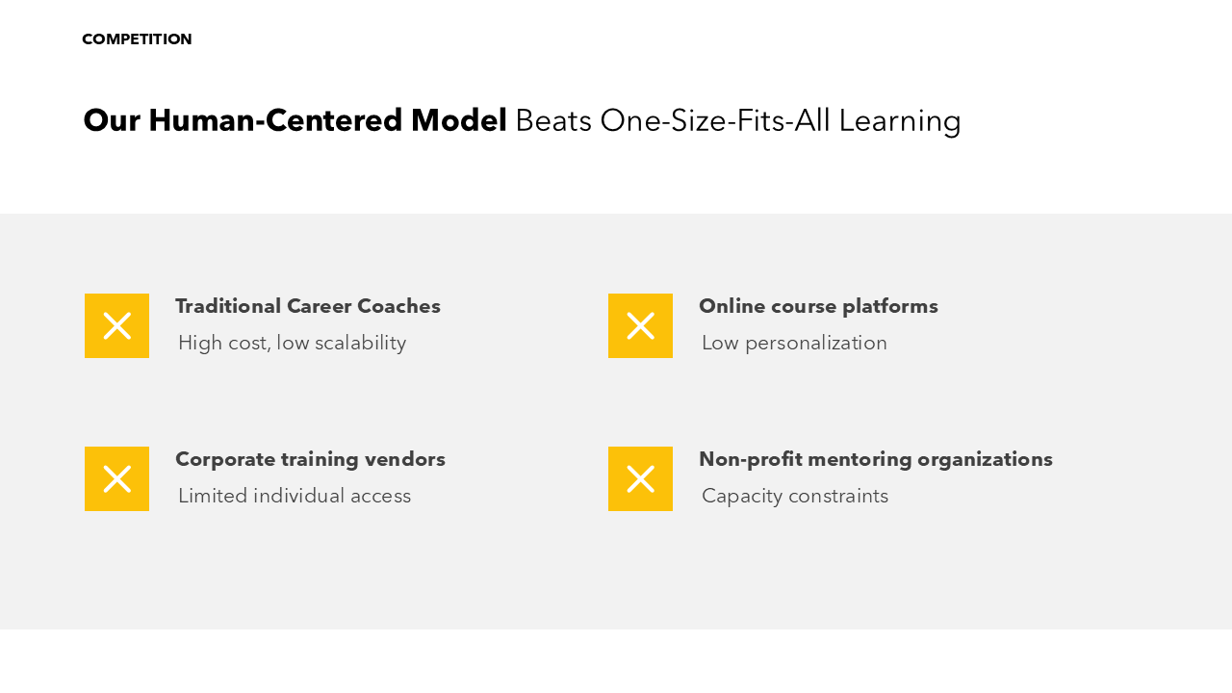Image resolution: width=1232 pixels, height=693 pixels.
Task: Click the word 'Beats' in the headline
Action: click(553, 120)
